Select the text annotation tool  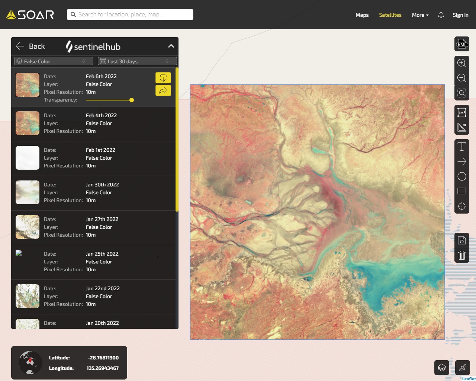(462, 147)
